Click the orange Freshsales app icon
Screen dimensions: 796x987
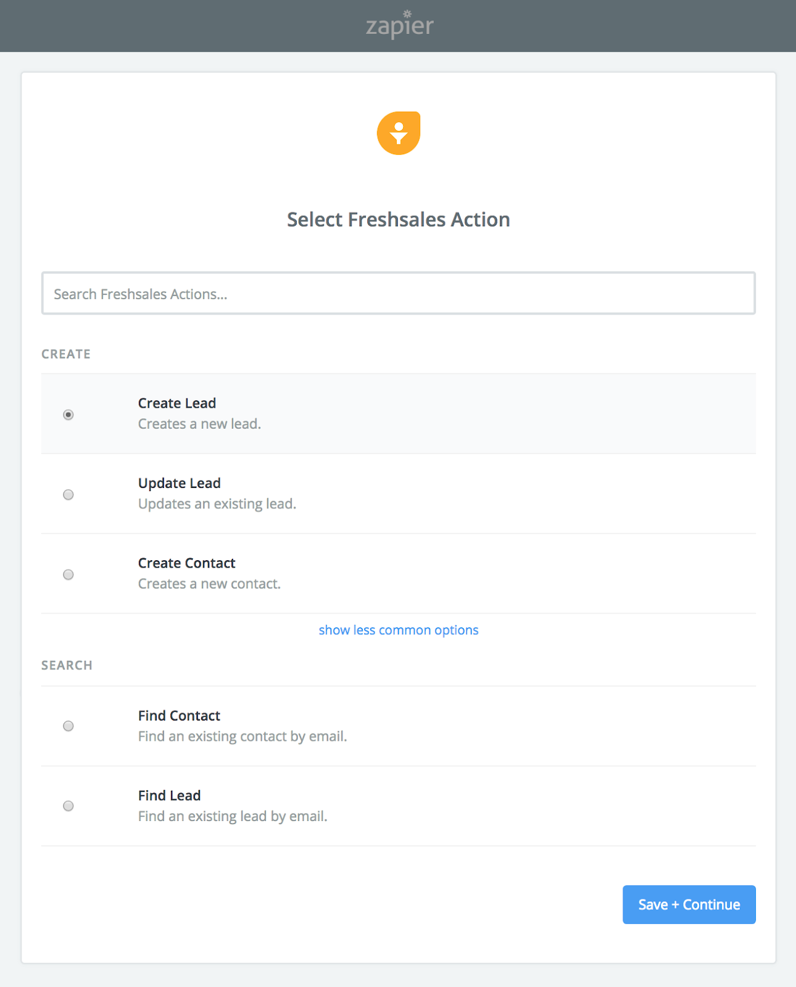[x=399, y=133]
